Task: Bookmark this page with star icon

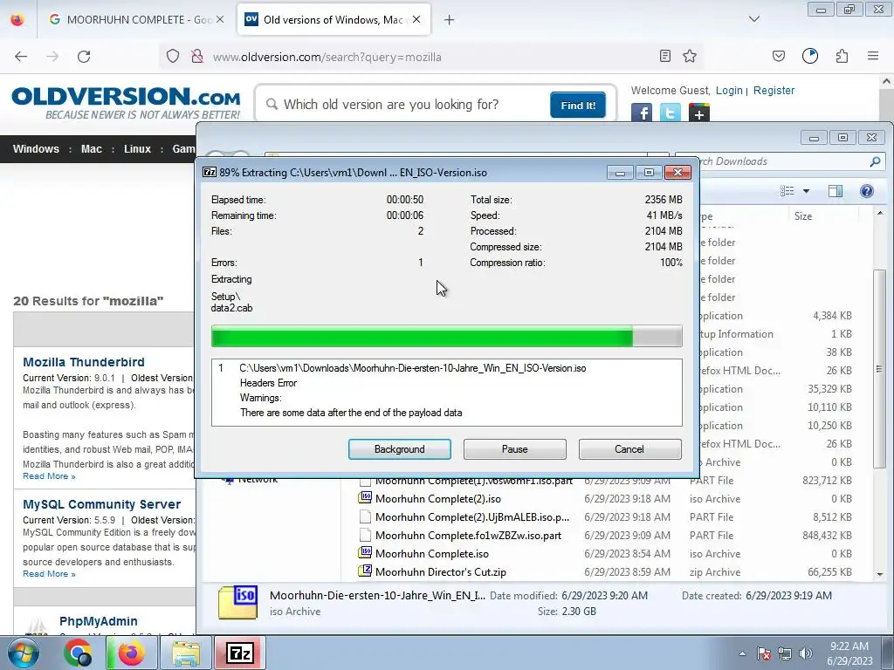Action: (x=690, y=56)
